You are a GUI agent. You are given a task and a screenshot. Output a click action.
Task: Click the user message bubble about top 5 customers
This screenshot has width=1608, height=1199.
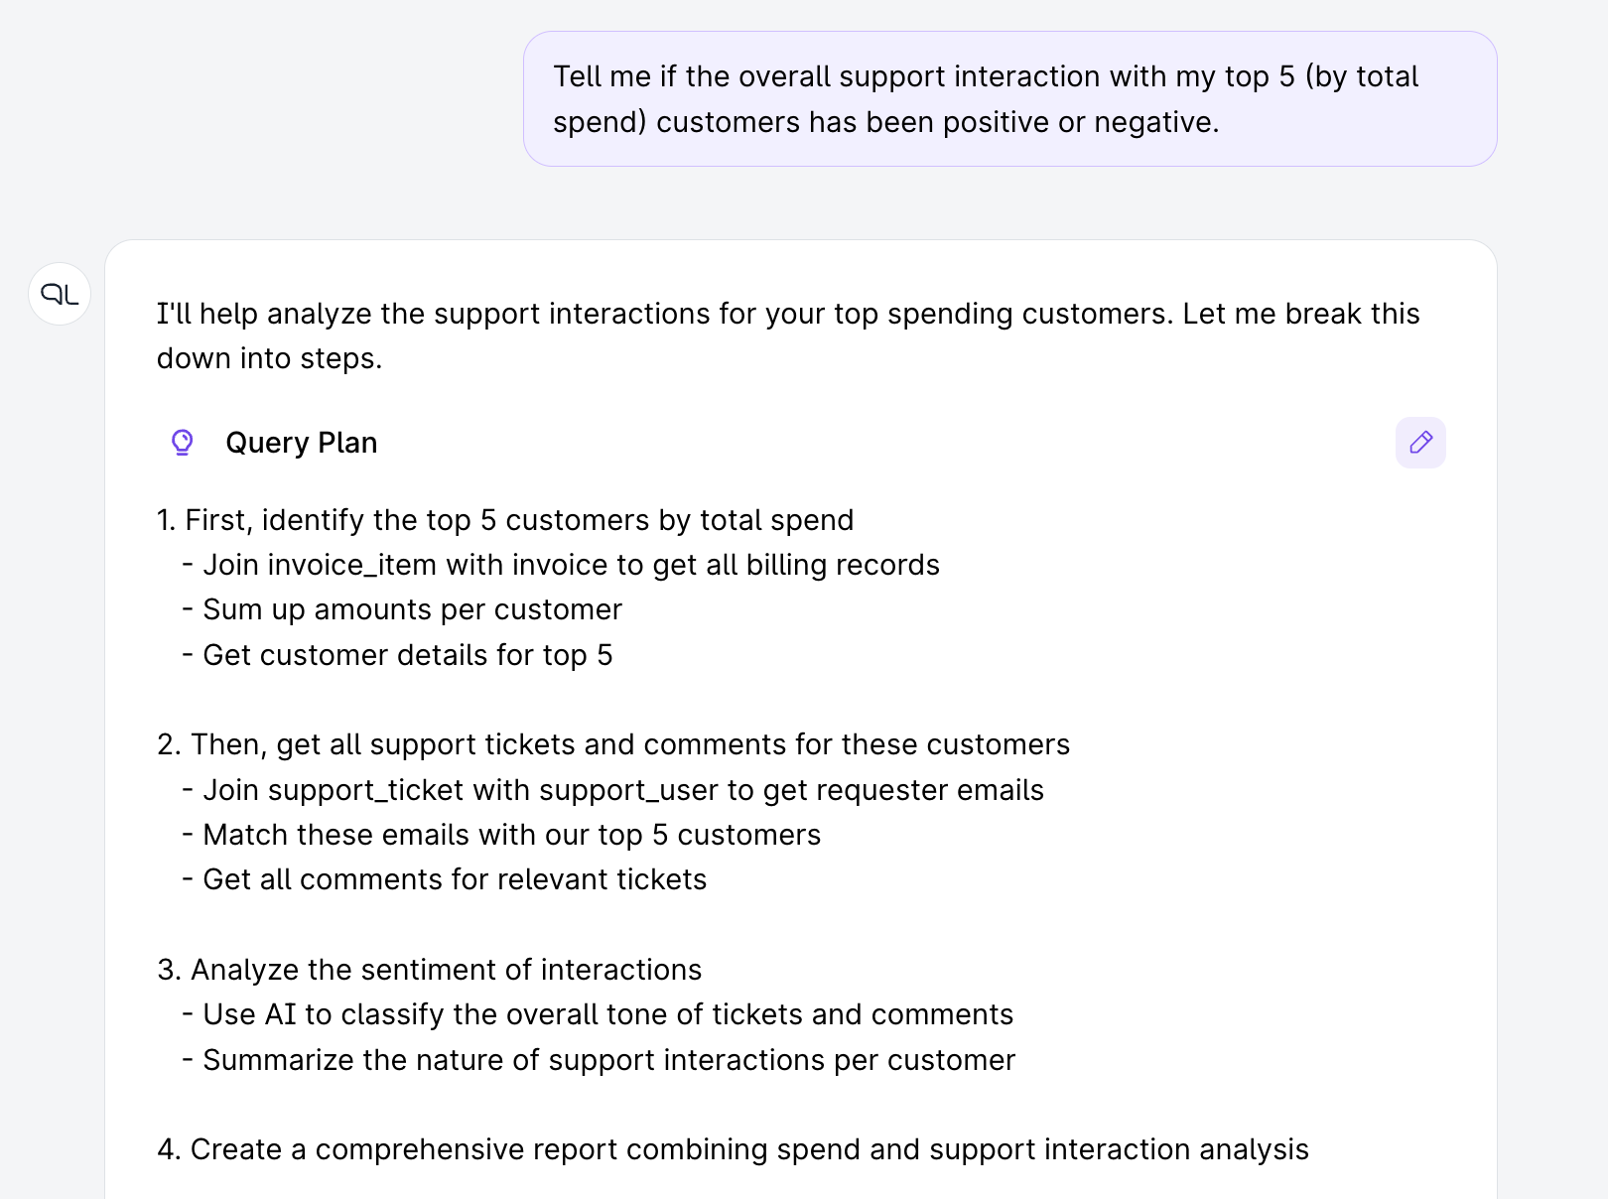click(1009, 98)
